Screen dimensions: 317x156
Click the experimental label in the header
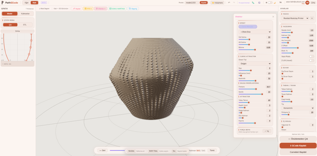tap(244, 2)
